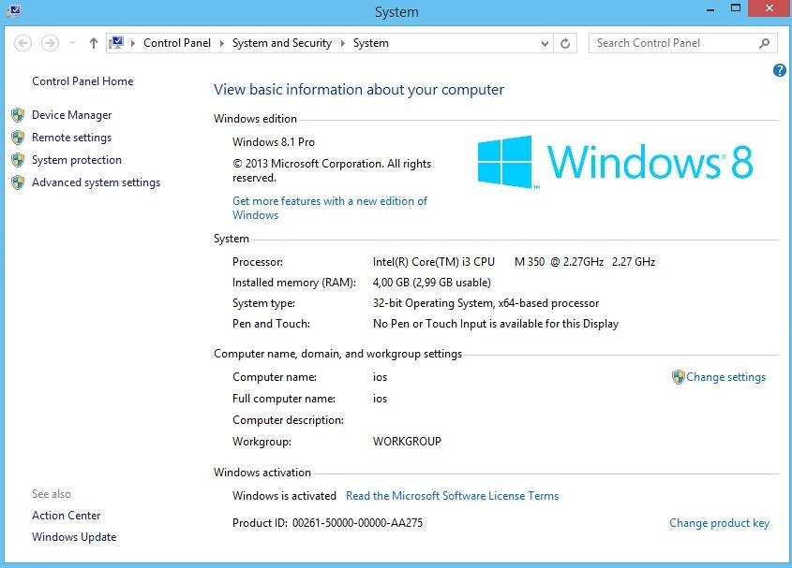Minimize the System window
Image resolution: width=792 pixels, height=568 pixels.
click(x=710, y=8)
